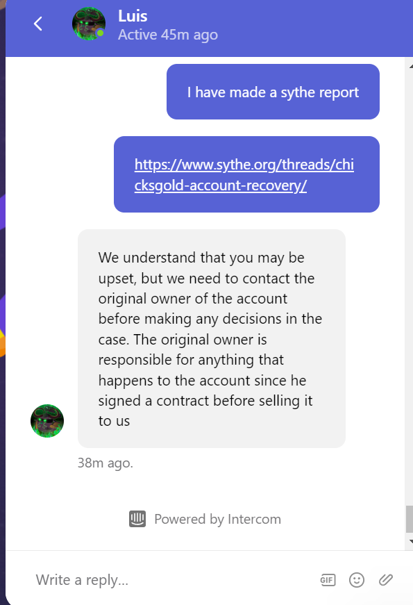
Task: Click the 38m ago timestamp
Action: [106, 463]
